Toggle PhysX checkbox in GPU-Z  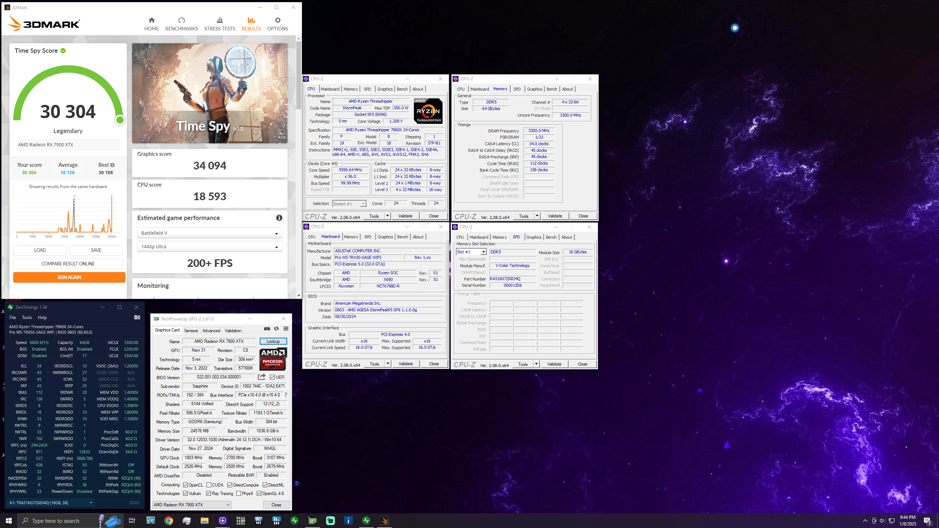239,493
